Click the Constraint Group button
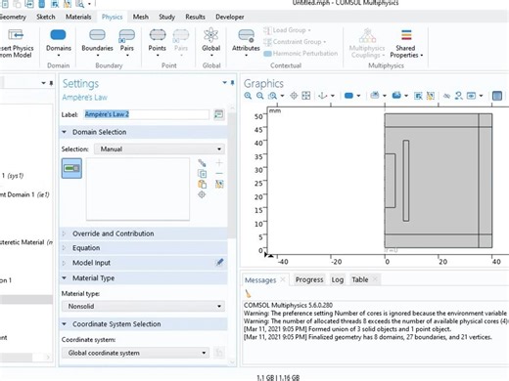This screenshot has width=509, height=381. click(x=295, y=42)
